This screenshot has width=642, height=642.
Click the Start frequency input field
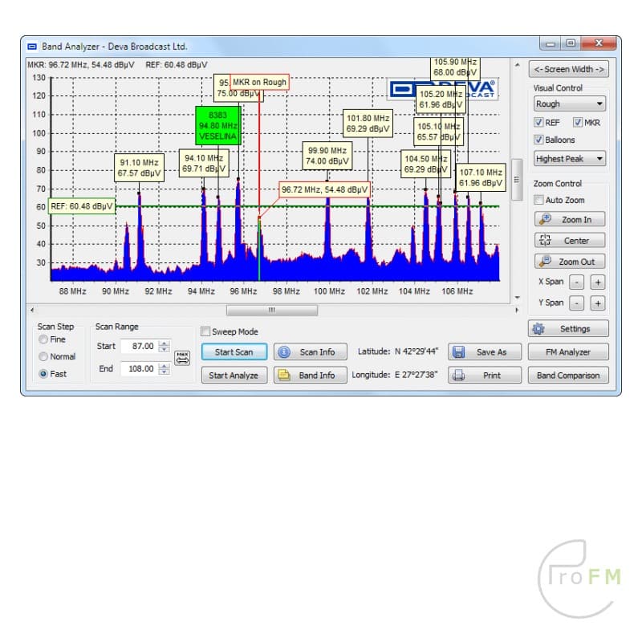pos(138,346)
